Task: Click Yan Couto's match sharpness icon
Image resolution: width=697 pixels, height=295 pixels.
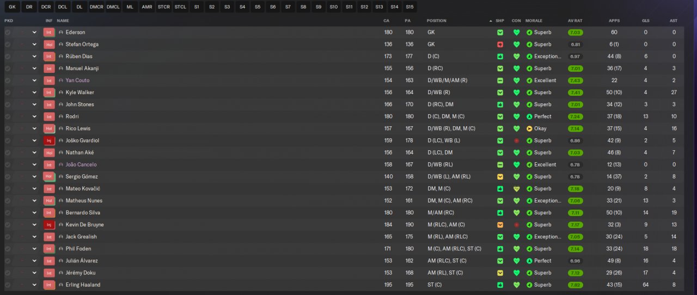Action: (500, 81)
